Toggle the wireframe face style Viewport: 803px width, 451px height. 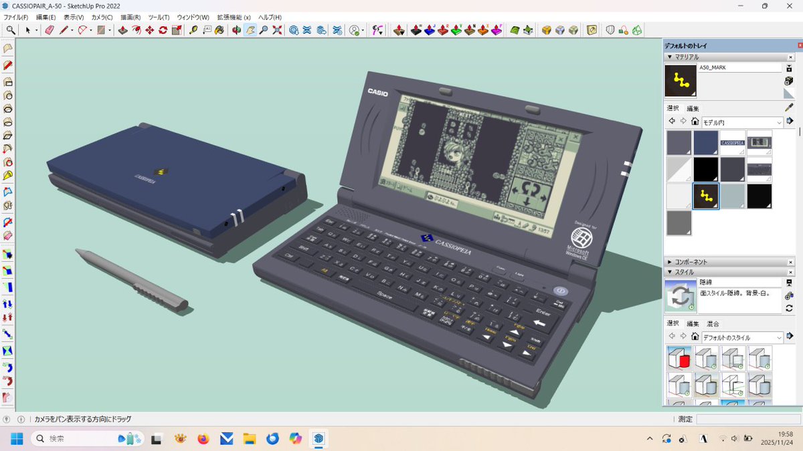(572, 30)
